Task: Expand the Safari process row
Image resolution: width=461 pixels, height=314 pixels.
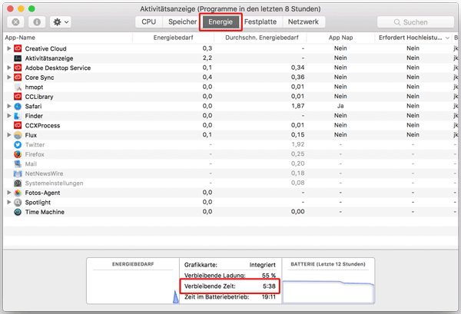Action: [8, 106]
